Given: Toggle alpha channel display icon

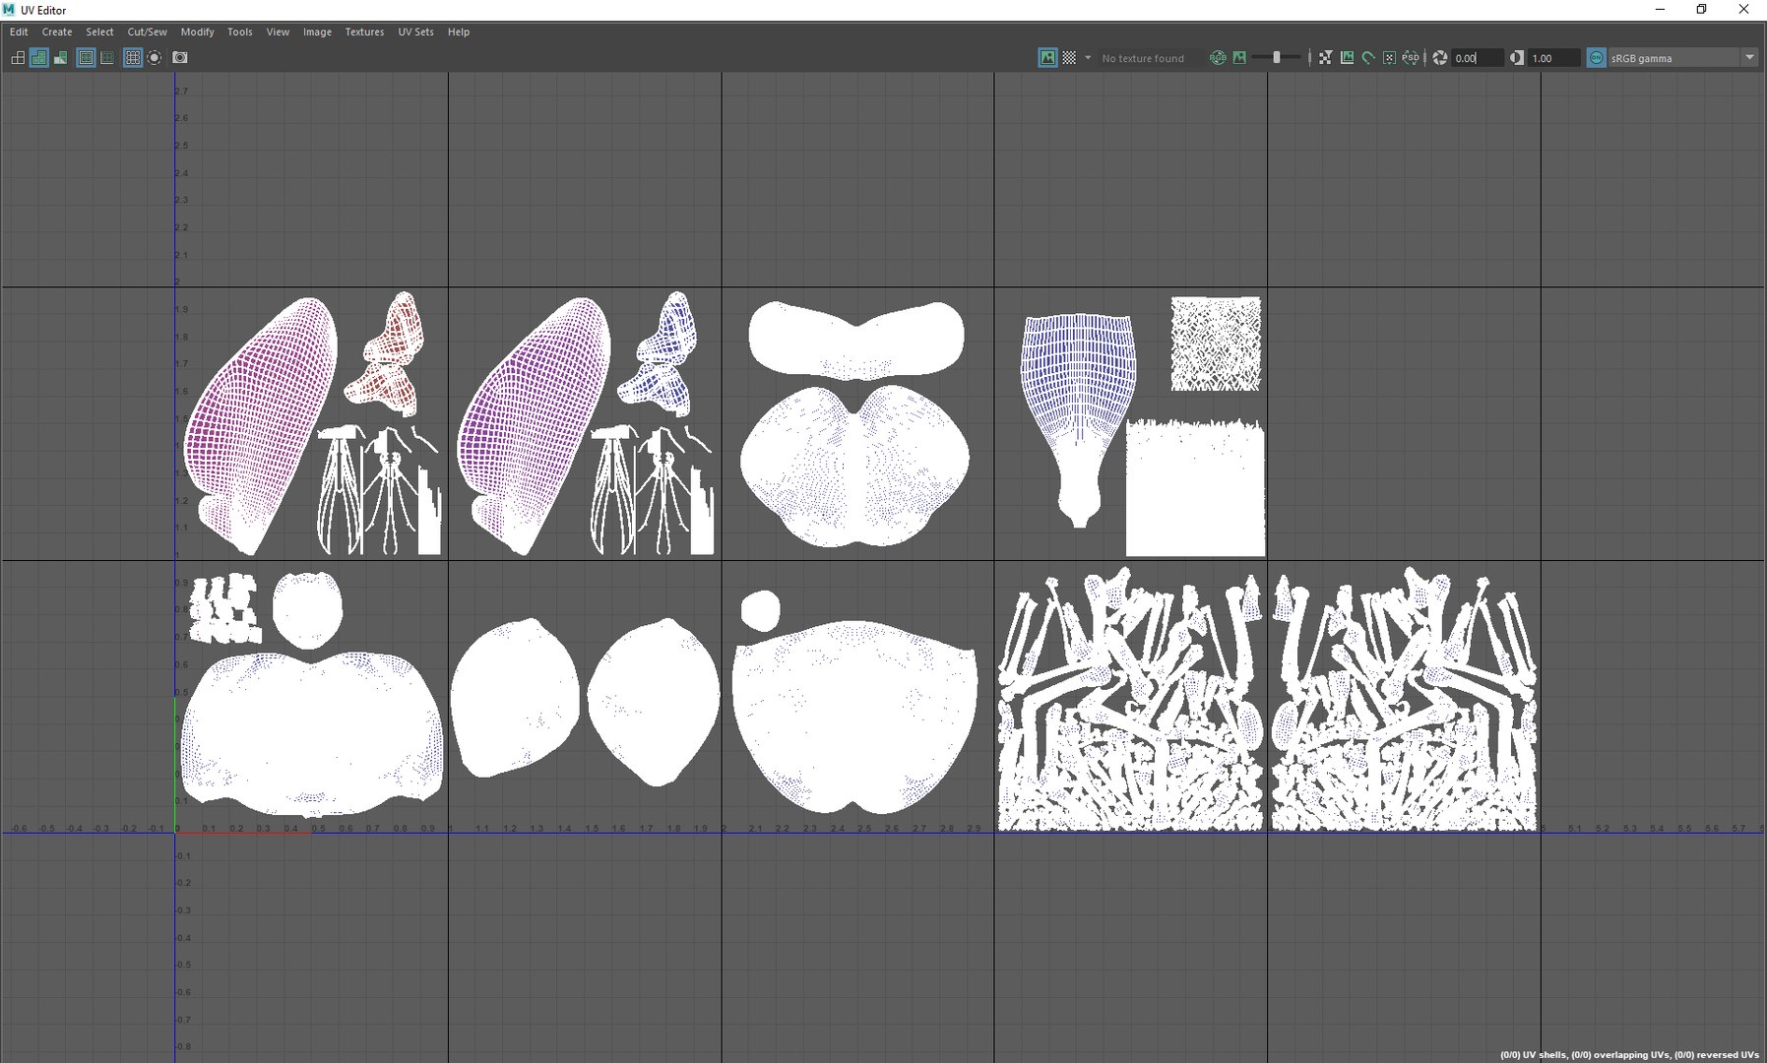Looking at the screenshot, I should [x=1239, y=58].
